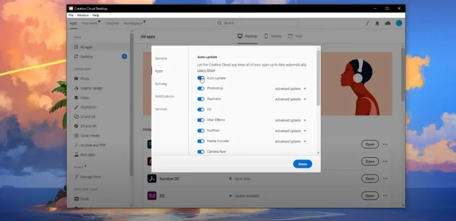This screenshot has width=456, height=221.
Task: Click the Acrobat DC app icon
Action: [x=152, y=179]
